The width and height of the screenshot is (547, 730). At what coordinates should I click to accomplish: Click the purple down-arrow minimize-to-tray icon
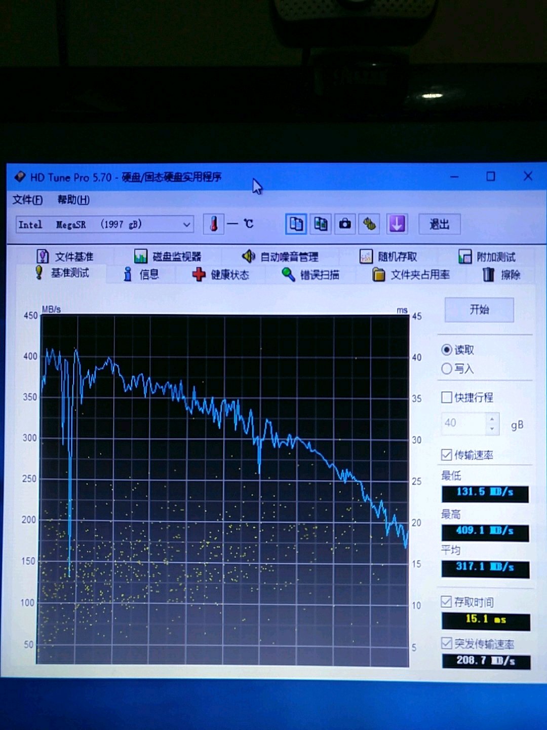point(397,224)
